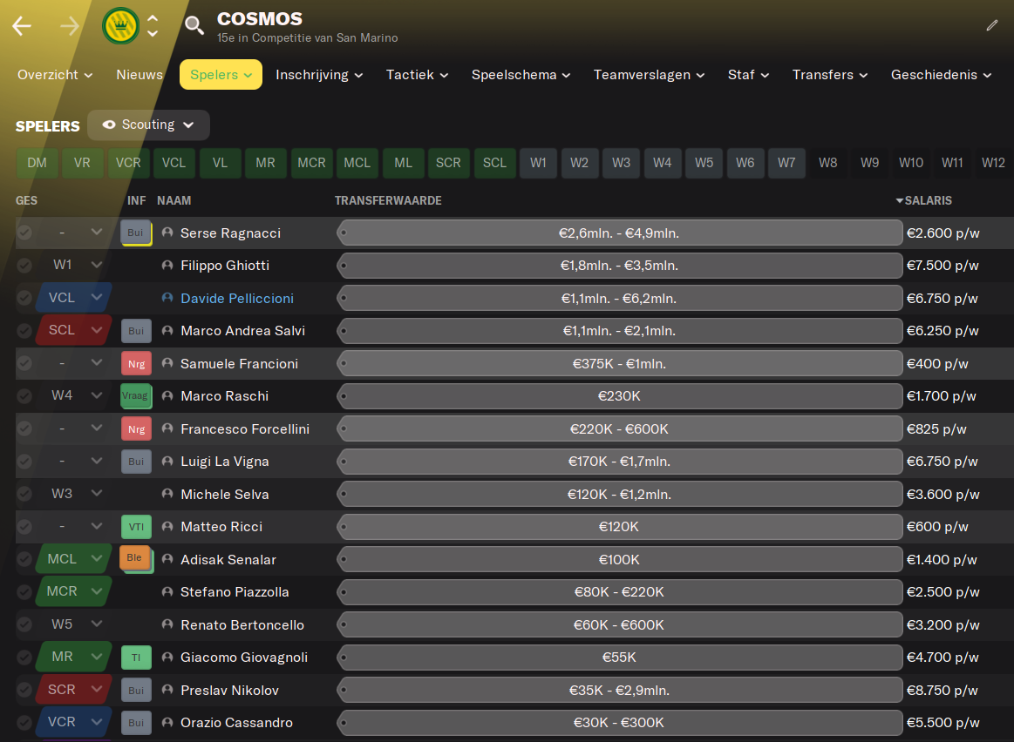Go forward with the right arrow
This screenshot has width=1014, height=742.
coord(69,26)
